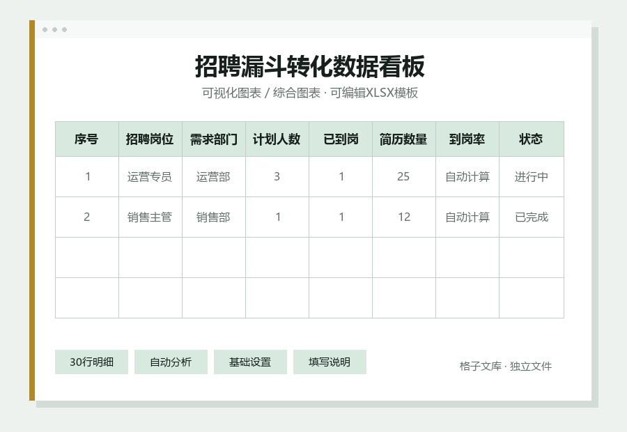Click the 招聘岗位 column header
This screenshot has height=432, width=627.
point(150,139)
